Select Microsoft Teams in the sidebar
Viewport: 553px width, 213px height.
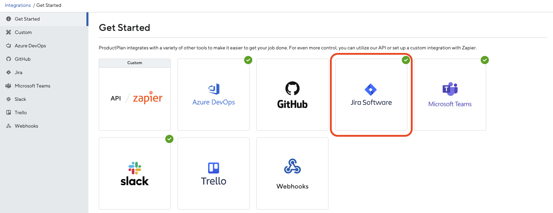tap(44, 86)
